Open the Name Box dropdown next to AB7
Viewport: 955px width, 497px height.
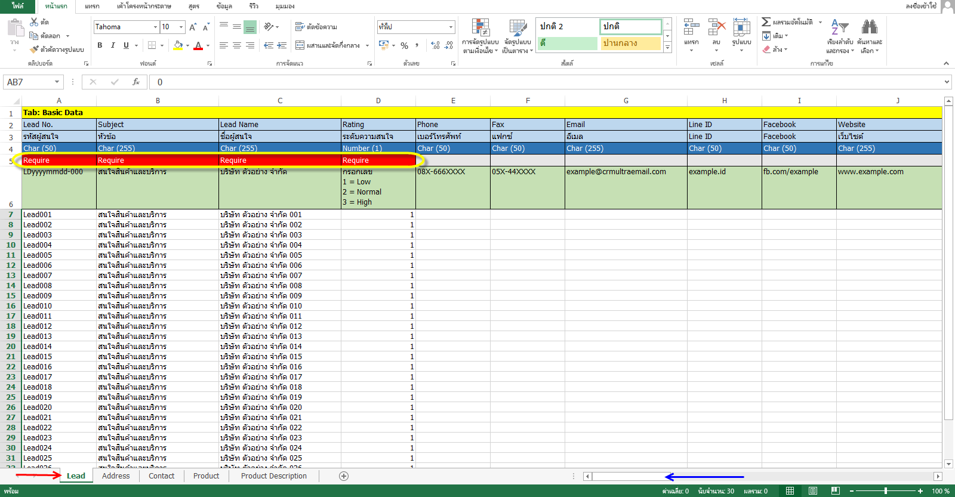pos(57,82)
